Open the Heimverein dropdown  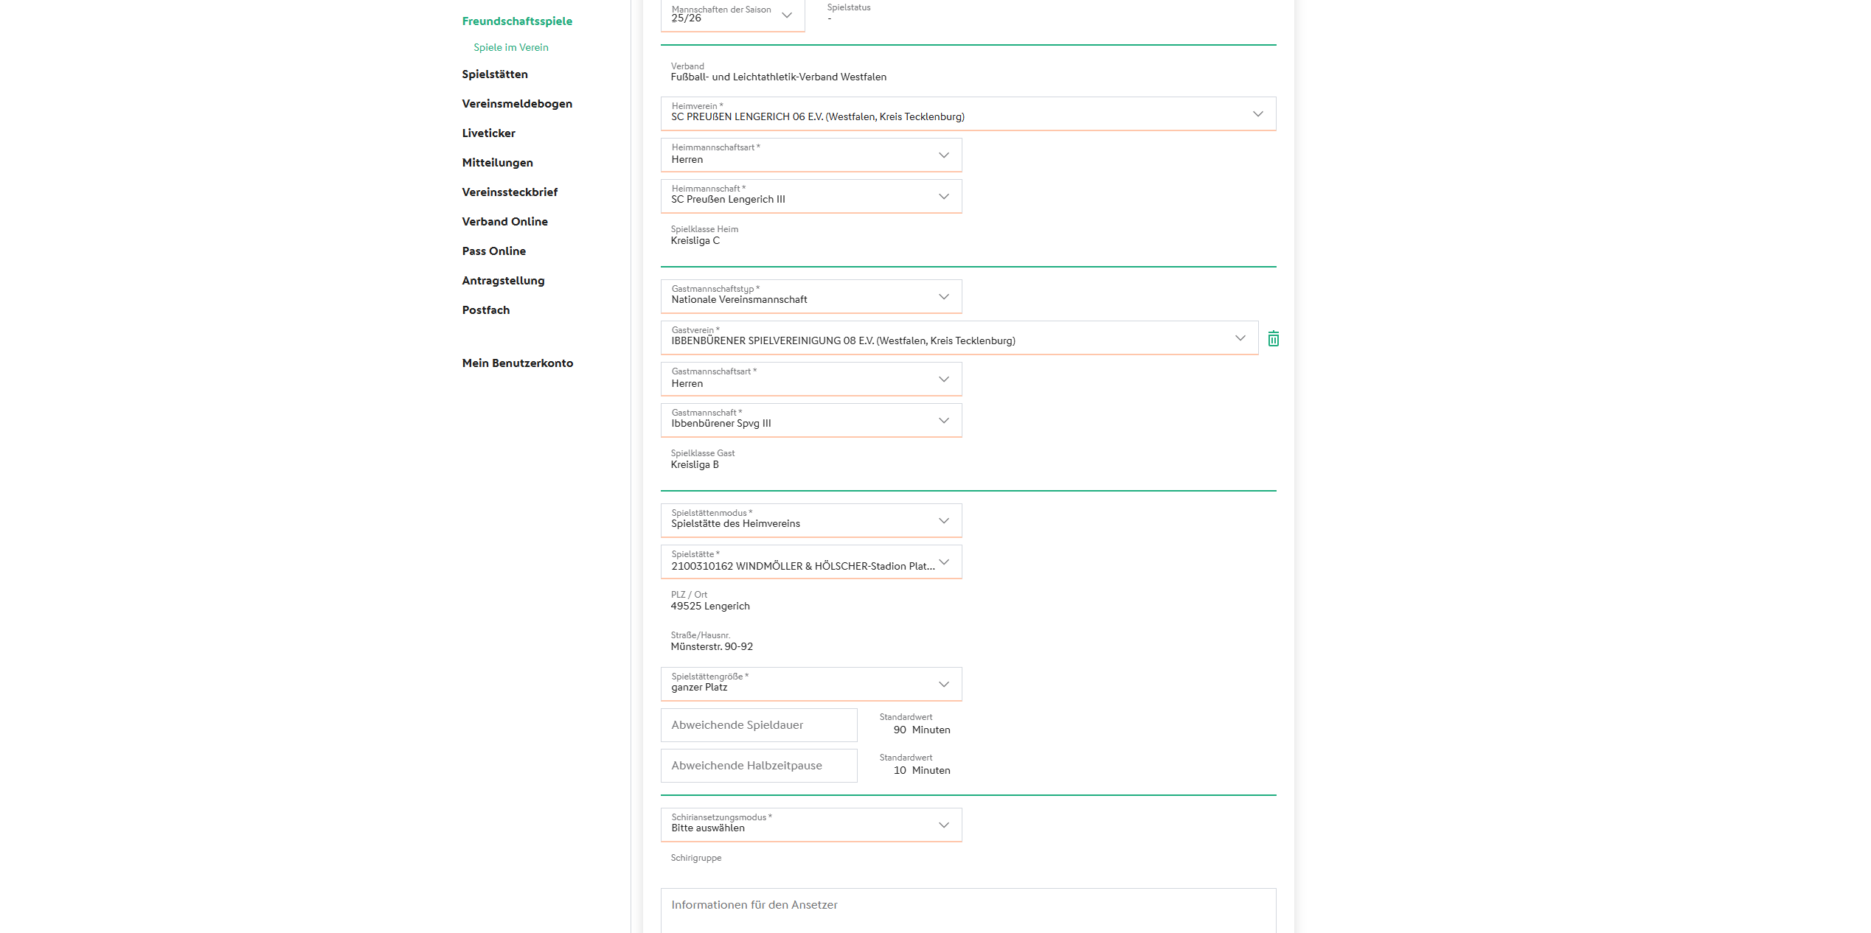967,114
